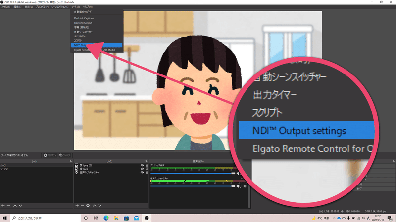Choose the auto-configuration wizard menu entry
The height and width of the screenshot is (222, 396).
click(x=97, y=12)
